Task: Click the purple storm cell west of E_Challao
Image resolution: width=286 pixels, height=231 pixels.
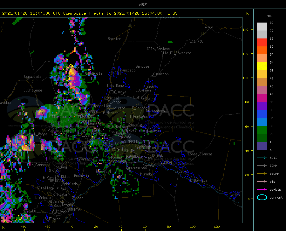Action: pos(42,112)
